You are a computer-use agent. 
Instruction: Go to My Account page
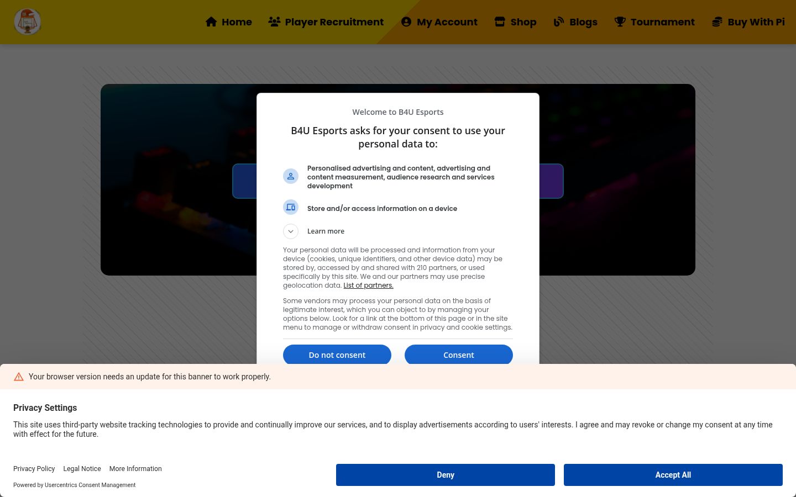coord(439,22)
